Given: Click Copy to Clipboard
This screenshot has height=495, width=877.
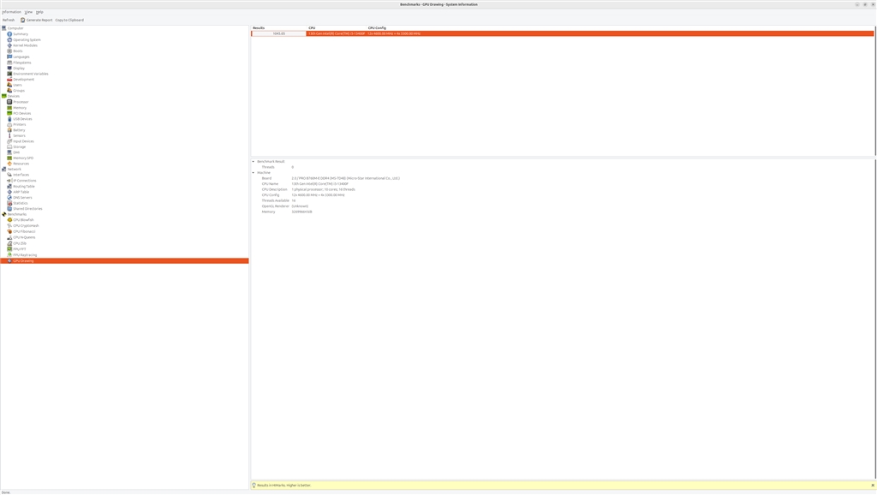Looking at the screenshot, I should click(70, 19).
